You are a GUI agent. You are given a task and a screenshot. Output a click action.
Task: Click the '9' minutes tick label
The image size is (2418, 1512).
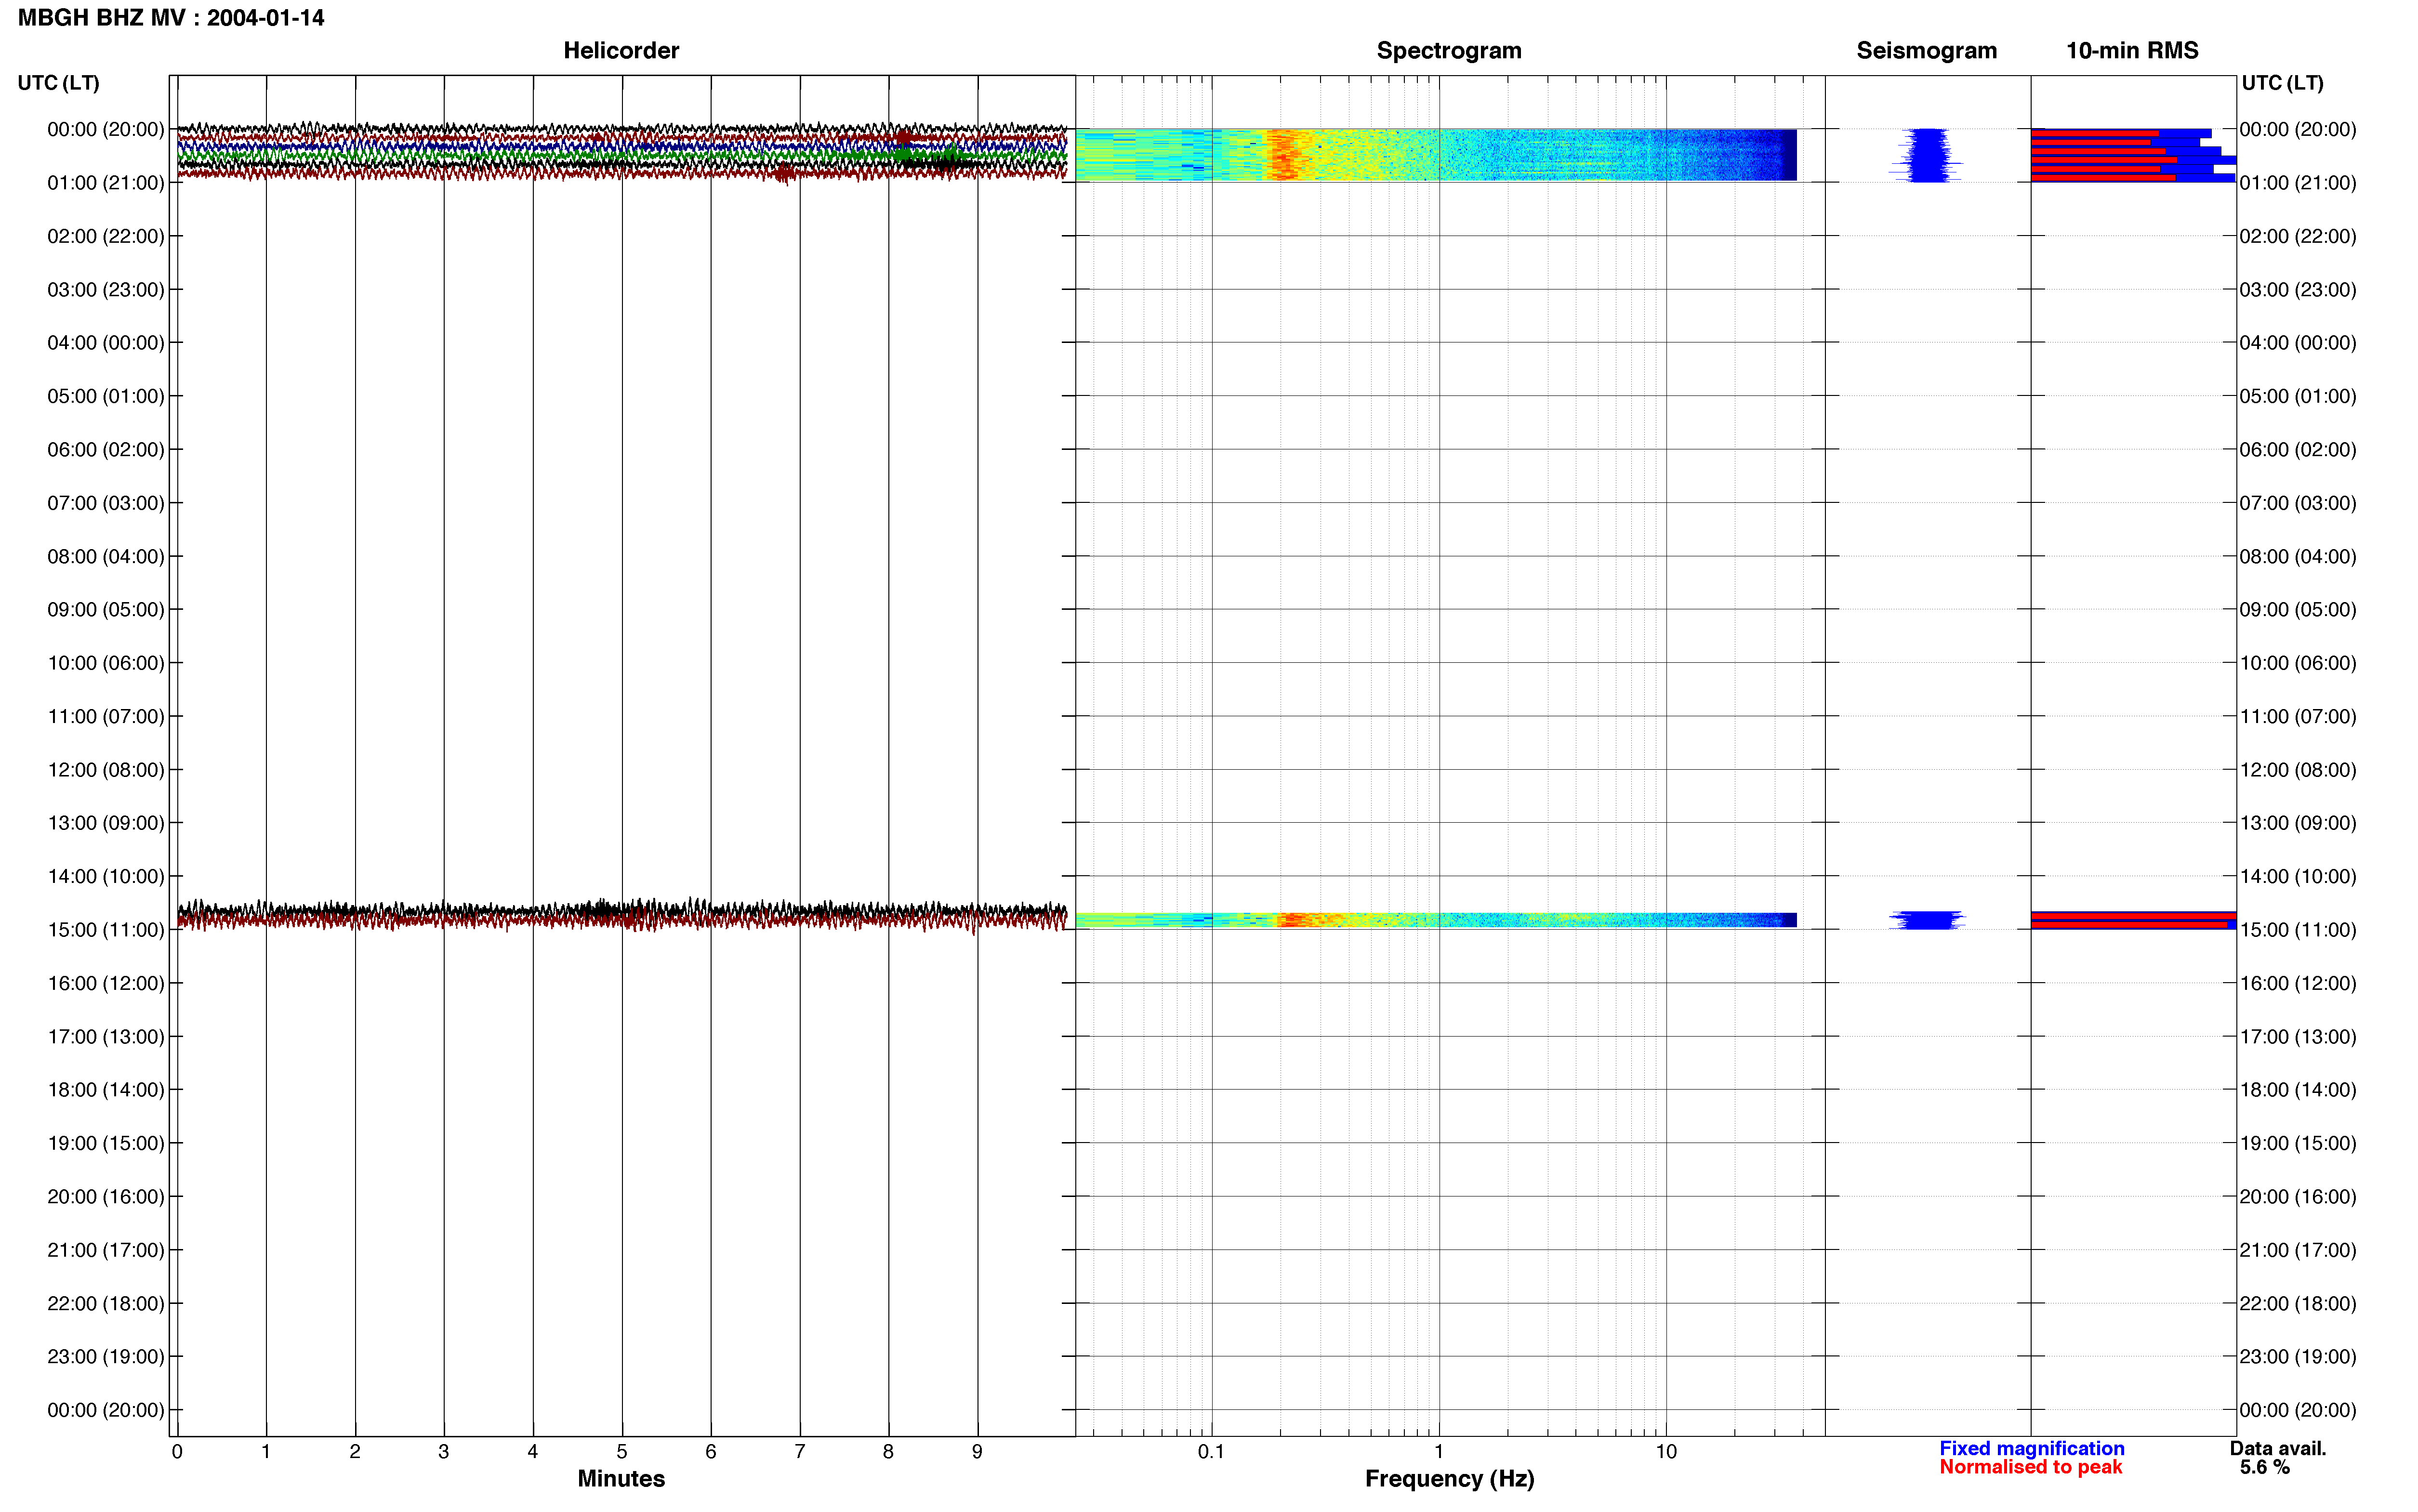(x=977, y=1452)
